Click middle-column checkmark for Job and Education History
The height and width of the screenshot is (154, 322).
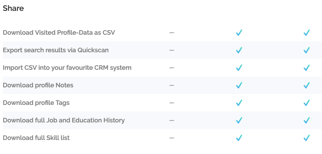click(239, 120)
